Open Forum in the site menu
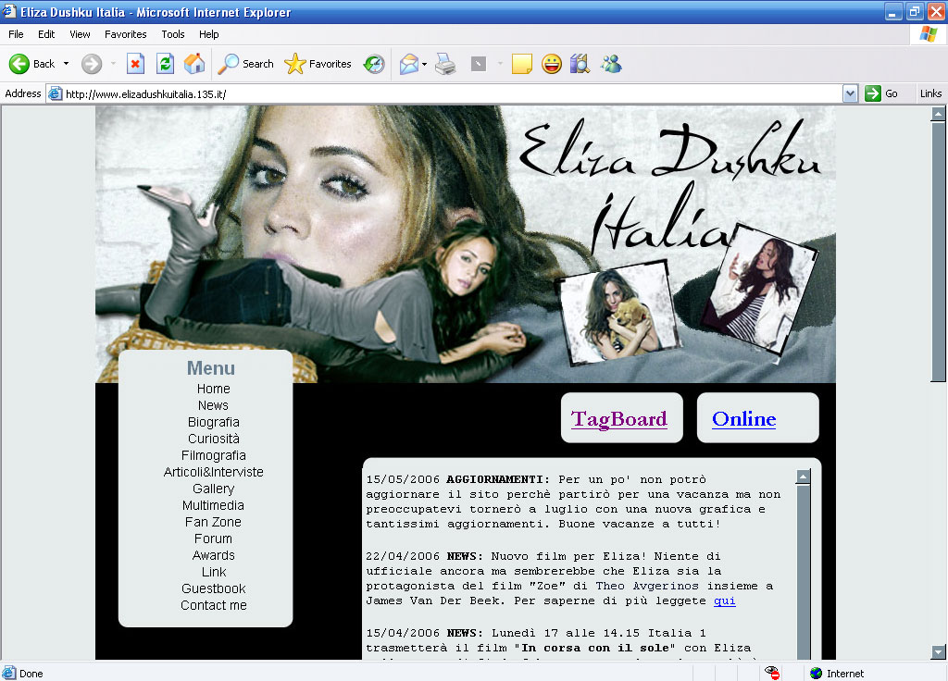This screenshot has height=681, width=948. coord(214,539)
